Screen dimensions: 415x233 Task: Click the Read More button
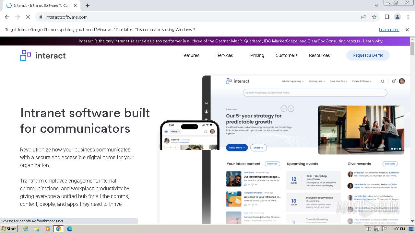tap(237, 148)
